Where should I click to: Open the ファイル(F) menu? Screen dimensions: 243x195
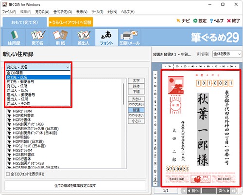(9, 12)
